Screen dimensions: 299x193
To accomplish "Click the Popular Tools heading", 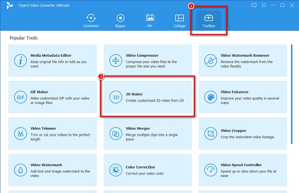I will tap(23, 38).
